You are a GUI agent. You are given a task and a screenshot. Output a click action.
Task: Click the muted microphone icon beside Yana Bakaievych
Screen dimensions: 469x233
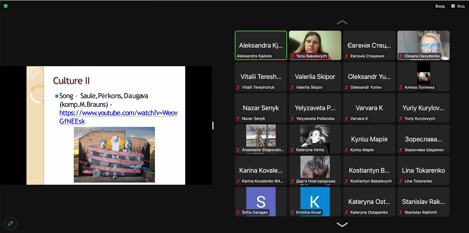(x=293, y=56)
